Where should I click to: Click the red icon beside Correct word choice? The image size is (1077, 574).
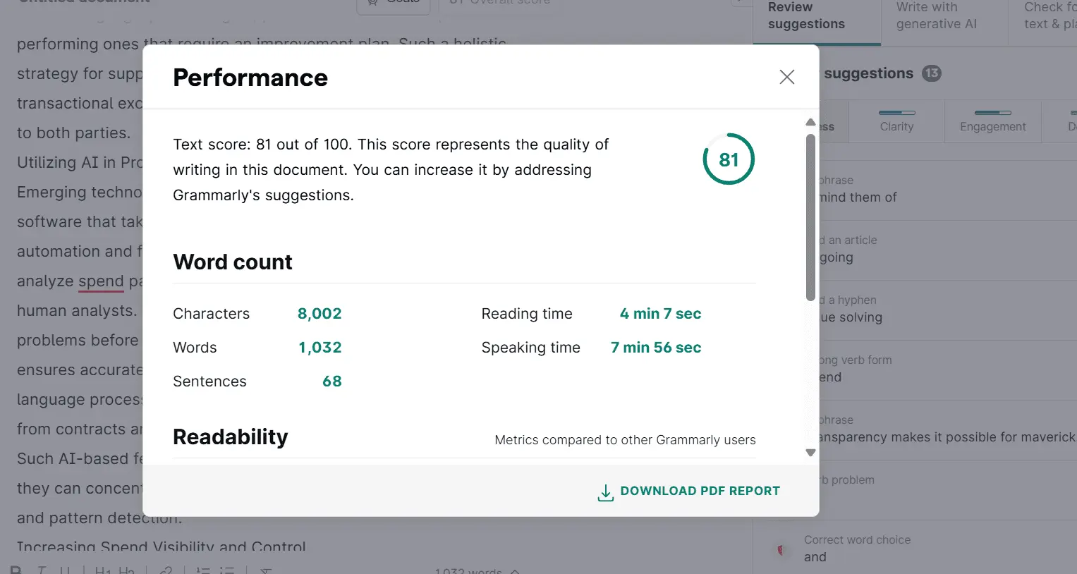tap(781, 549)
